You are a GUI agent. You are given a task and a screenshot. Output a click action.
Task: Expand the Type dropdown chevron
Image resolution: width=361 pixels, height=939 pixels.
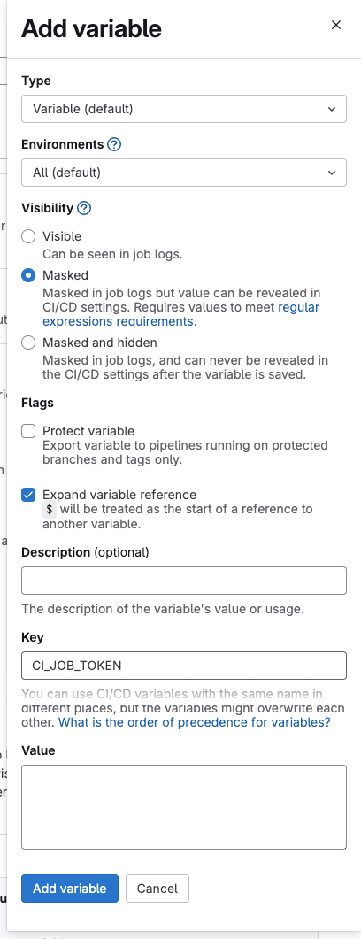pos(333,109)
